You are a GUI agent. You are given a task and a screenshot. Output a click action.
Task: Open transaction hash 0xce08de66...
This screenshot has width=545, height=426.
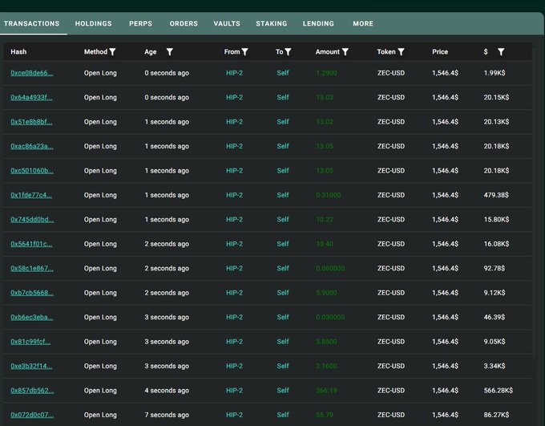(x=31, y=73)
